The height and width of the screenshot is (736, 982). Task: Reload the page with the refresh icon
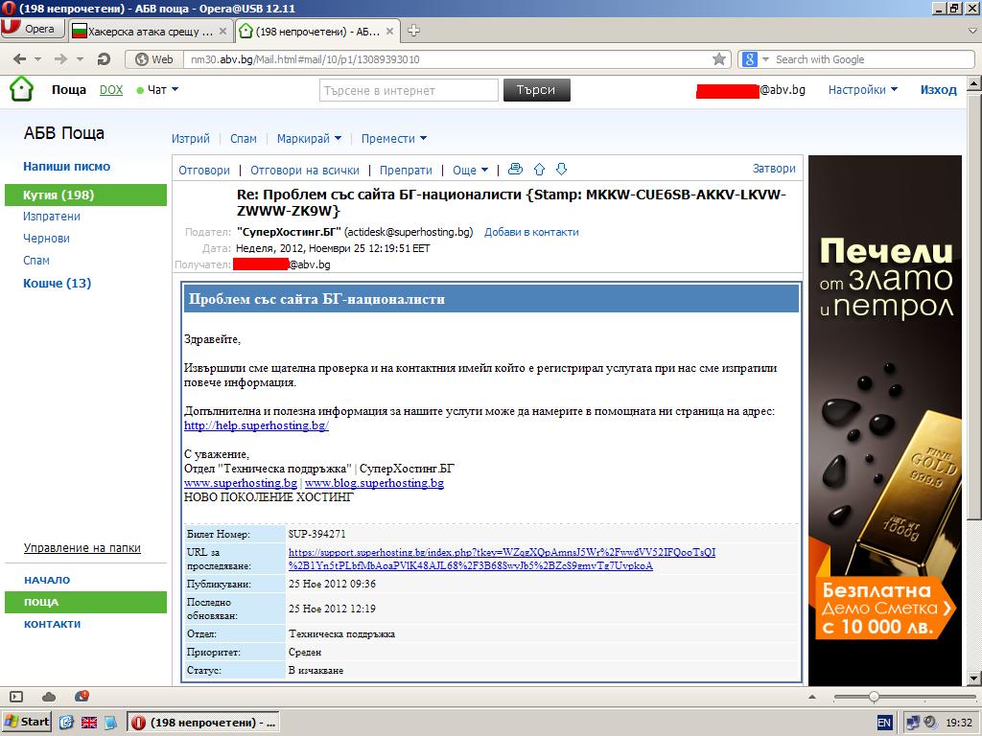(x=104, y=59)
